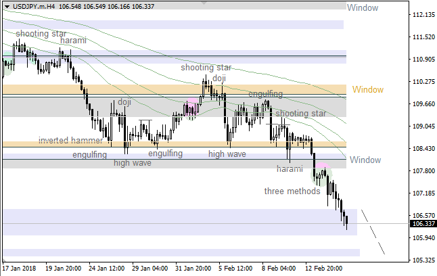
Task: Click the USDJPY.m.H4 symbol title text
Action: point(32,6)
